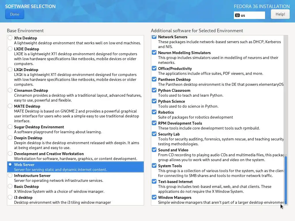The image size is (295, 221).
Task: Click the selected Web Server radio button
Action: (10, 164)
